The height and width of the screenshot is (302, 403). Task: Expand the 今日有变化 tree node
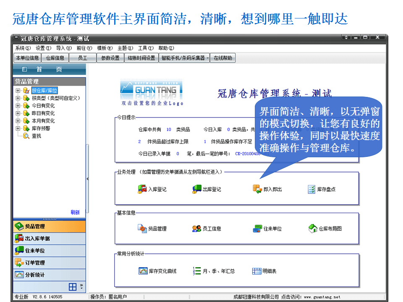tap(18, 106)
